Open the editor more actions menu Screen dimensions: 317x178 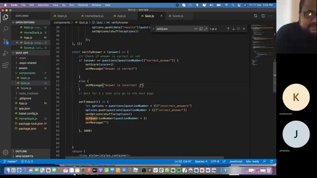[270, 16]
